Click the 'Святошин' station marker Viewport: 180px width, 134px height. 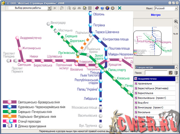(25, 61)
